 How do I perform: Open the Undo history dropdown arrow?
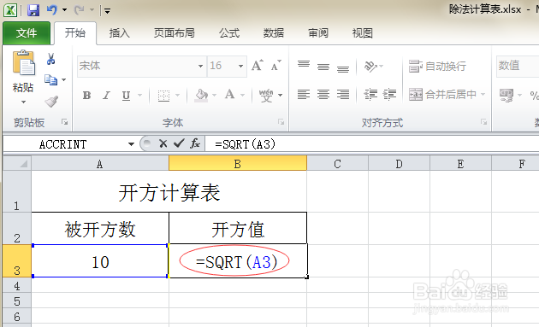pyautogui.click(x=64, y=10)
